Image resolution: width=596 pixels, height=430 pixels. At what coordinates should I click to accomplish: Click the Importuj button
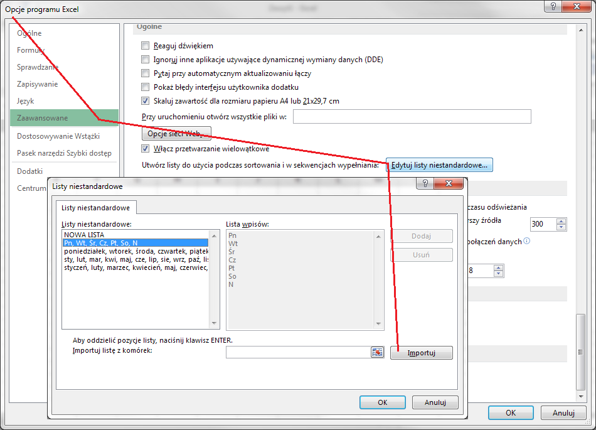422,352
